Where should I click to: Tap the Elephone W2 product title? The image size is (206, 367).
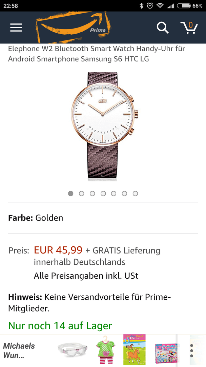[x=97, y=54]
